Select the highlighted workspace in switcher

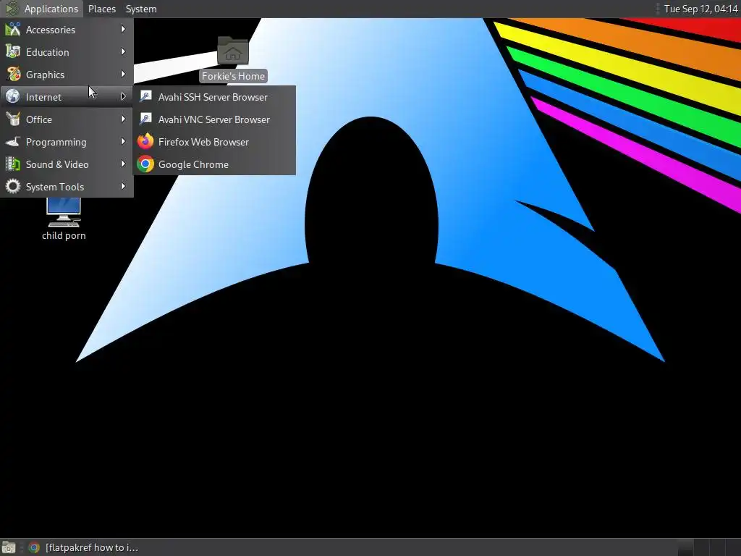pyautogui.click(x=685, y=547)
